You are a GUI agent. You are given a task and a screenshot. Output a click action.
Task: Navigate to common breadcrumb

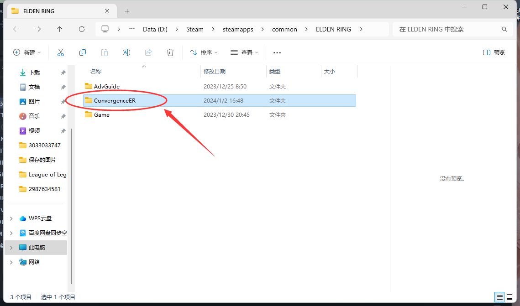tap(284, 29)
